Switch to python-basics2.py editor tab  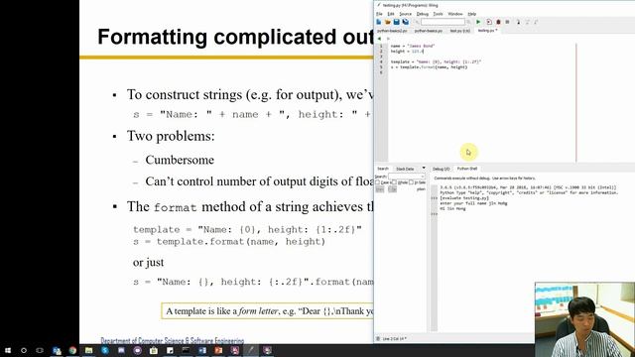coord(392,31)
